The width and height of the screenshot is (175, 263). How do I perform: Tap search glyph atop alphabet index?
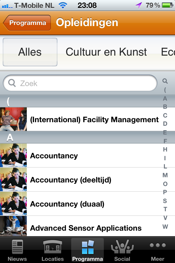(165, 81)
